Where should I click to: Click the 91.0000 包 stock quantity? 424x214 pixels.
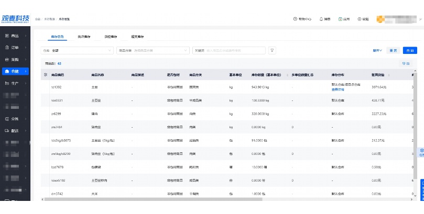(259, 140)
